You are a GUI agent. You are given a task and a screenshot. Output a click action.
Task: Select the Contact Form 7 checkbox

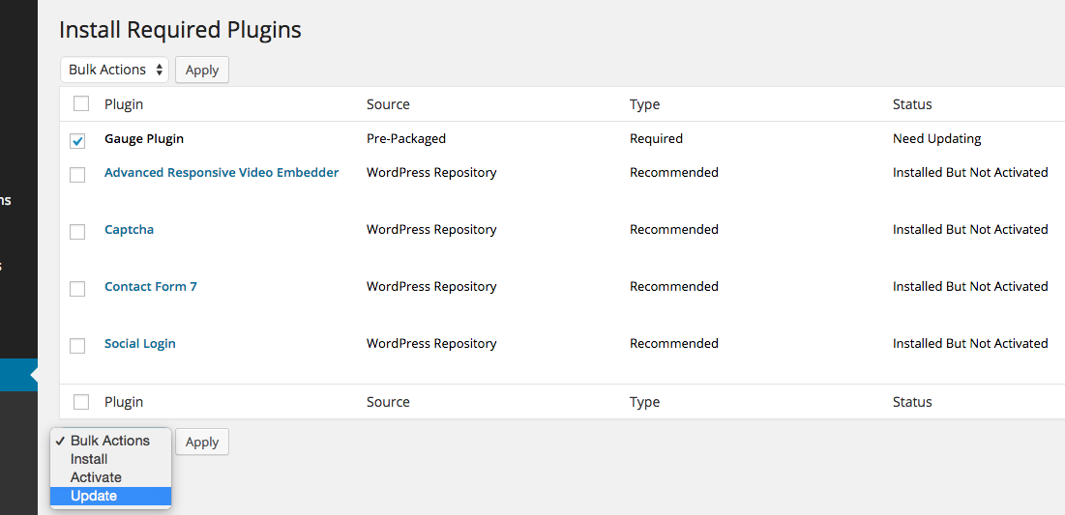[78, 289]
